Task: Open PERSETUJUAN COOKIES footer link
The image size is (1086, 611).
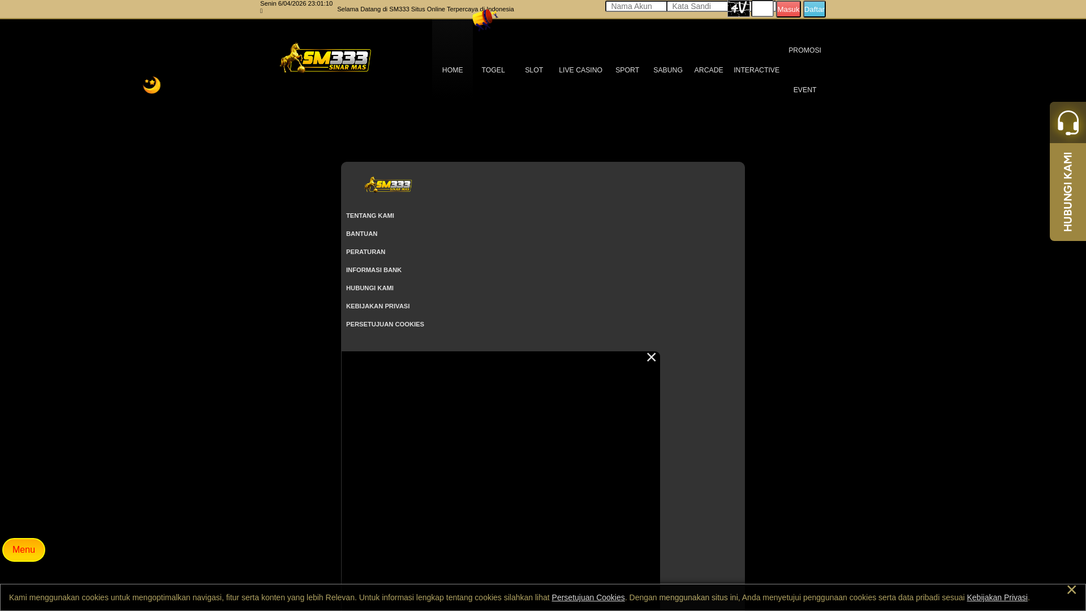Action: tap(385, 324)
